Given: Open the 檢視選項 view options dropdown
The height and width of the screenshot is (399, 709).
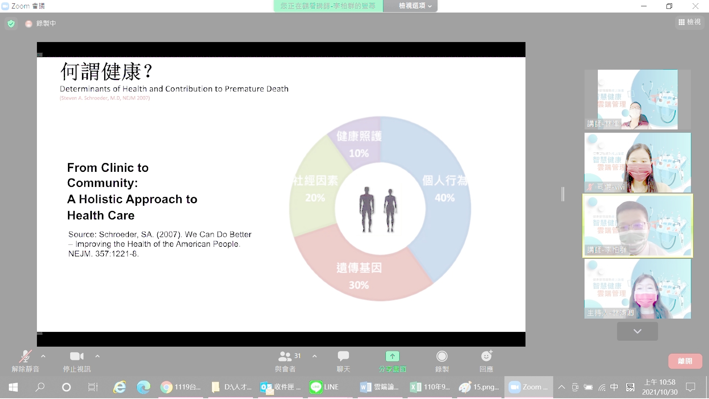Looking at the screenshot, I should (410, 6).
